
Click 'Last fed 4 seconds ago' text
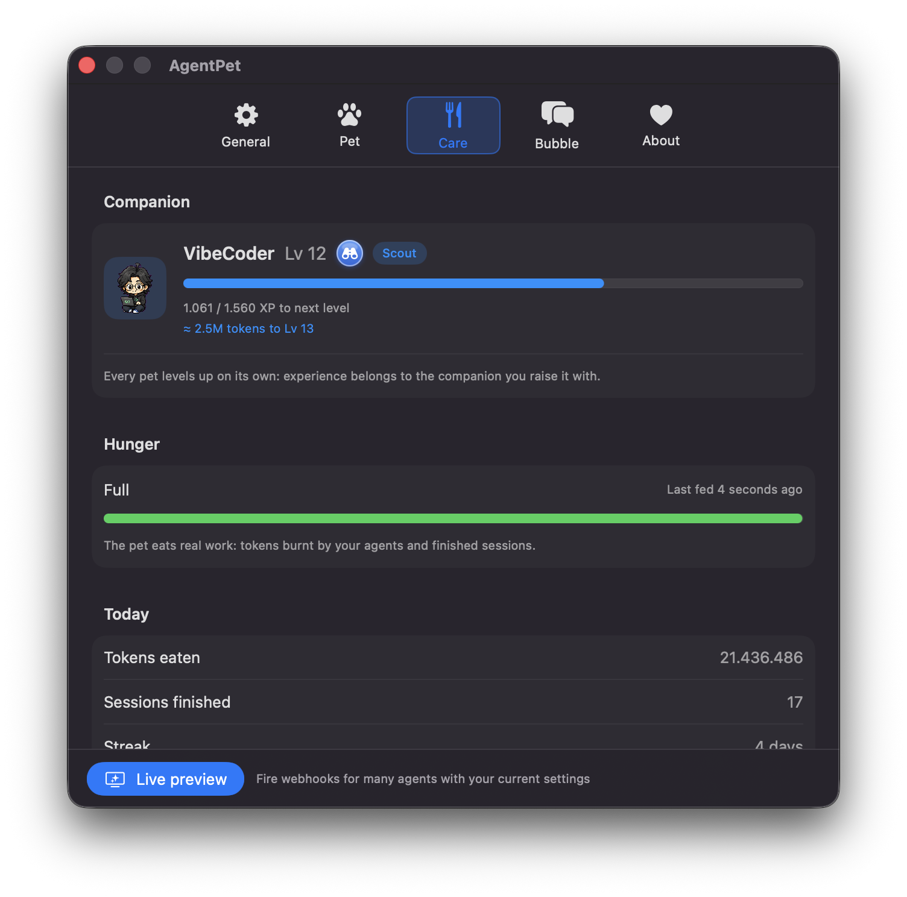[735, 489]
